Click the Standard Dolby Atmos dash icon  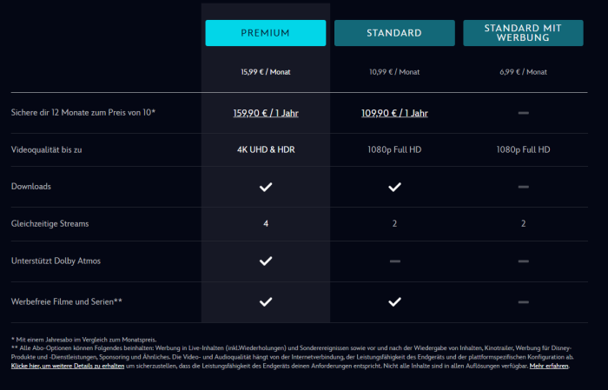pos(394,261)
